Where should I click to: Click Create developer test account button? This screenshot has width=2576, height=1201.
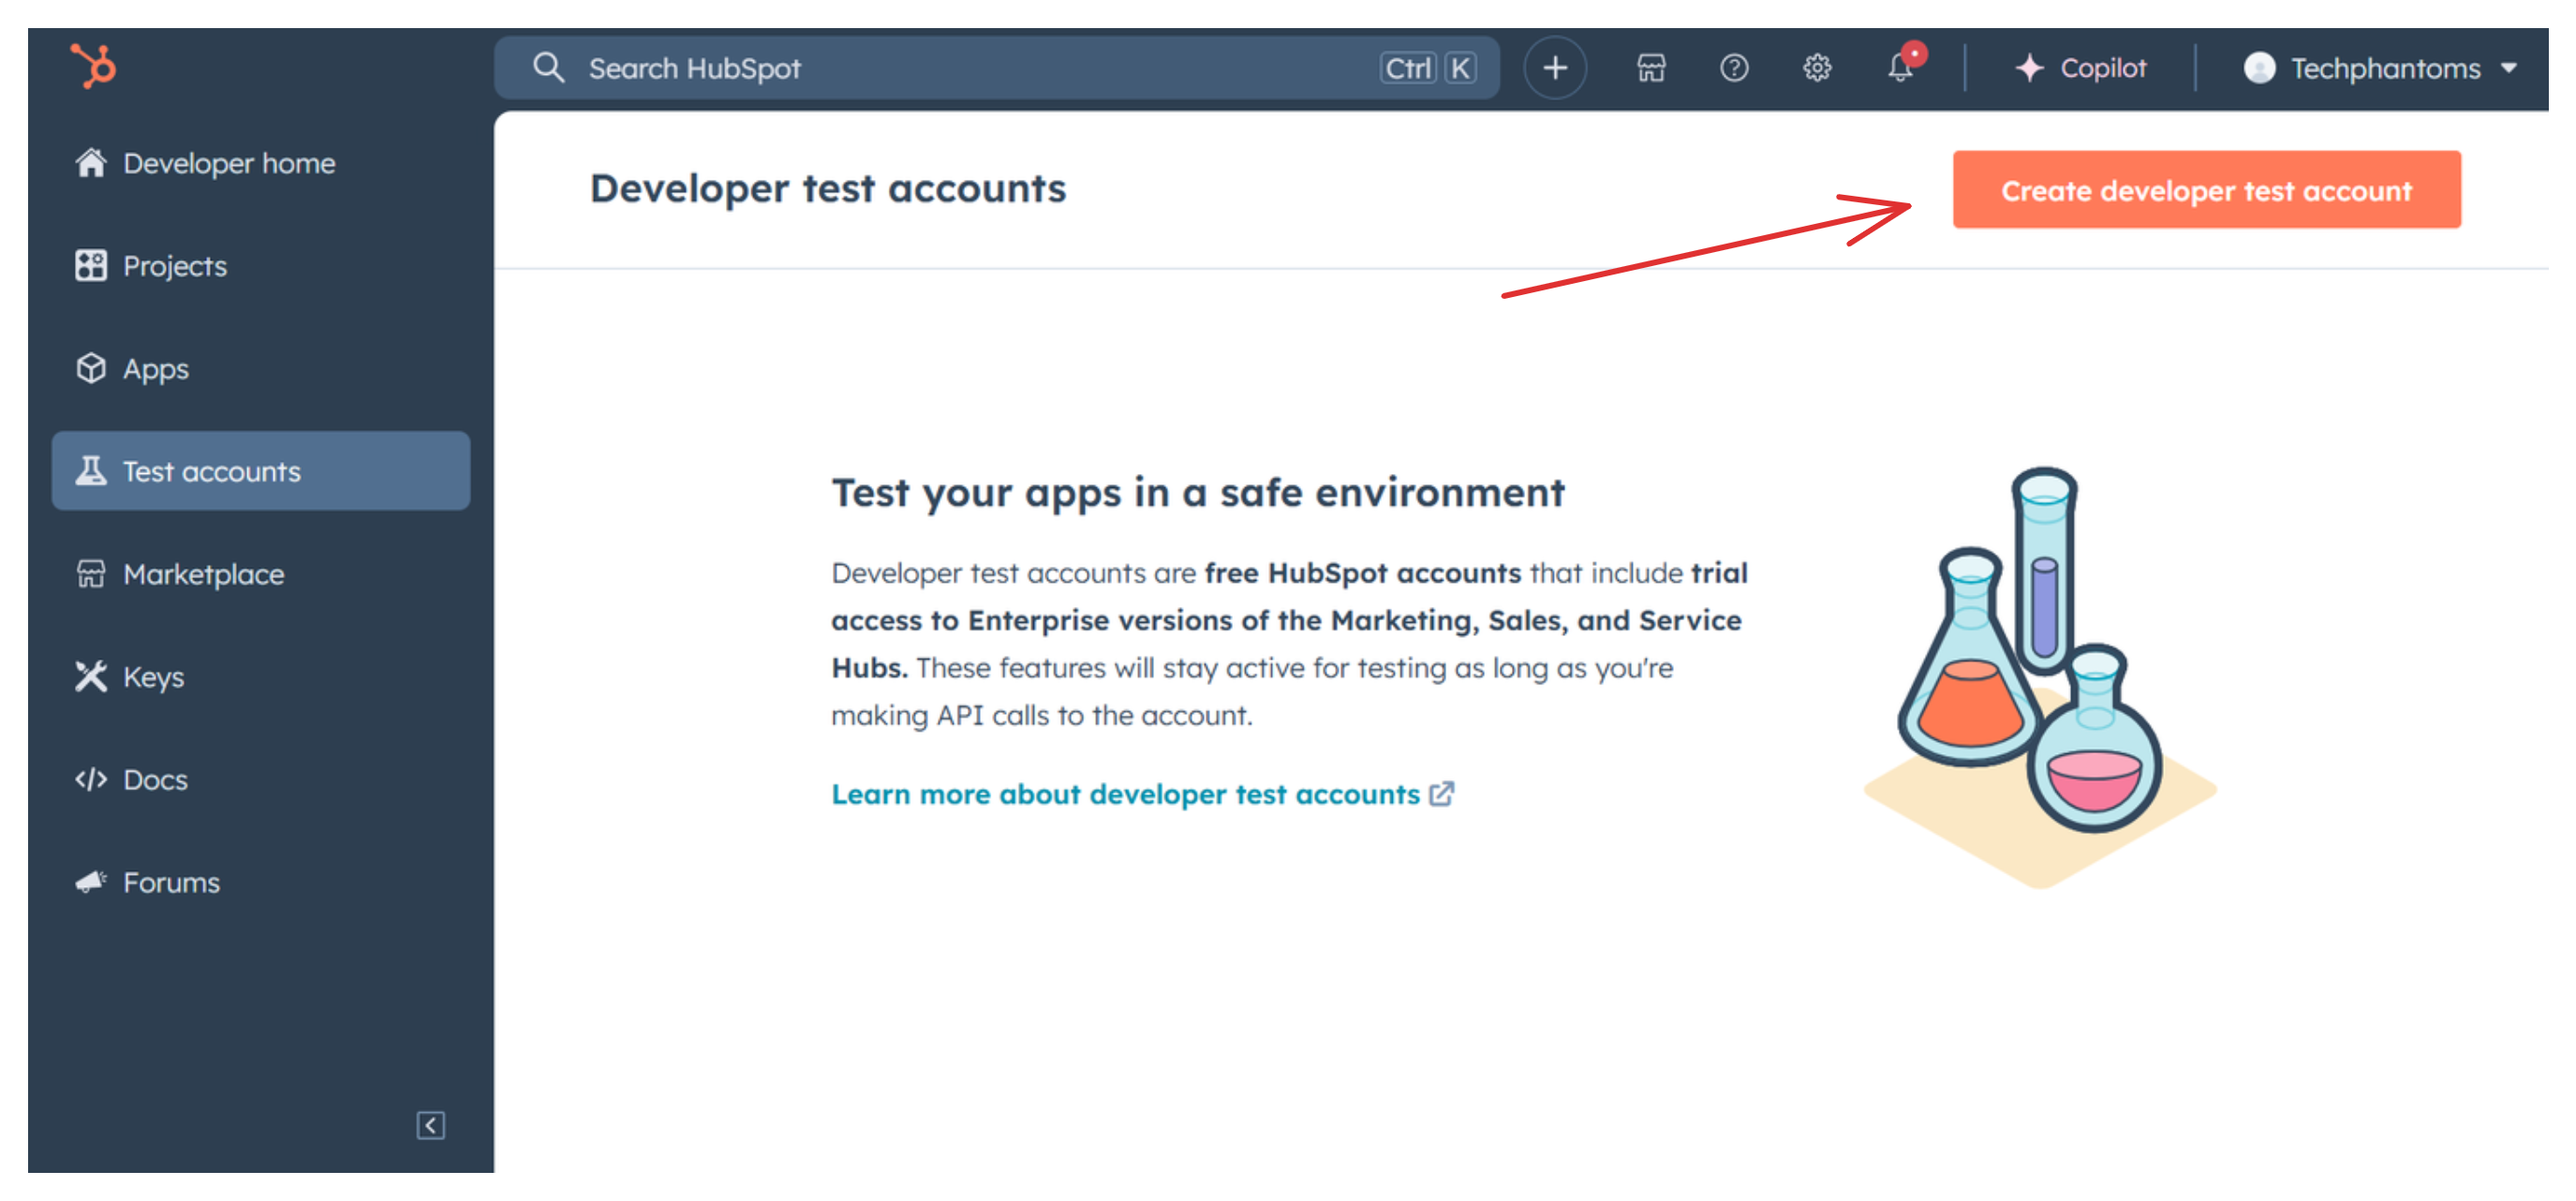[2205, 190]
